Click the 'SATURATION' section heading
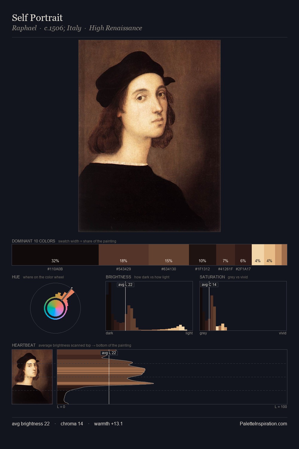299x449 pixels. coord(212,277)
